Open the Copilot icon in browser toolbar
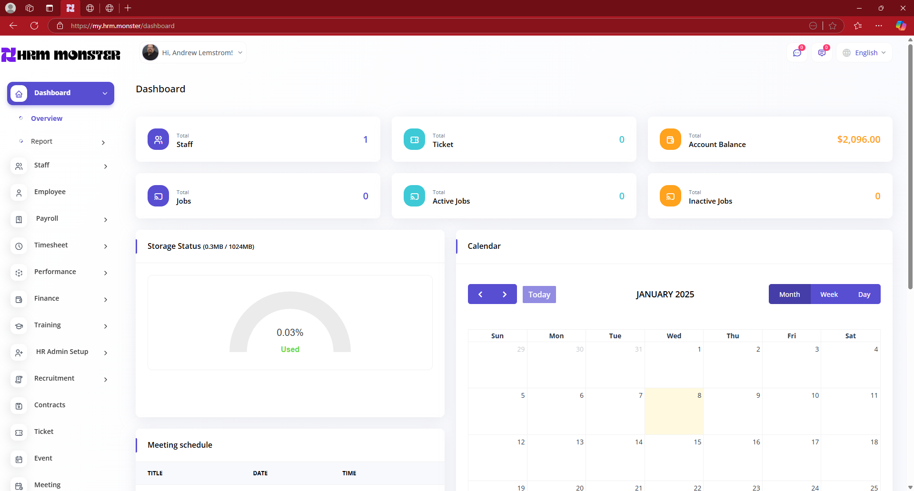914x491 pixels. tap(901, 26)
